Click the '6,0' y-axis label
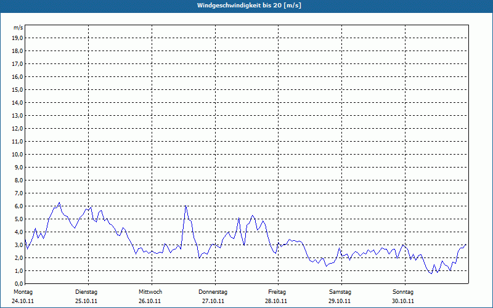The image size is (493, 308). [18, 206]
